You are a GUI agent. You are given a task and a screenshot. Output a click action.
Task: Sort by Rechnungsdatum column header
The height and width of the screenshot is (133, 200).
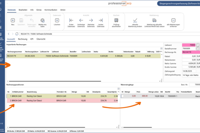(x=32, y=52)
